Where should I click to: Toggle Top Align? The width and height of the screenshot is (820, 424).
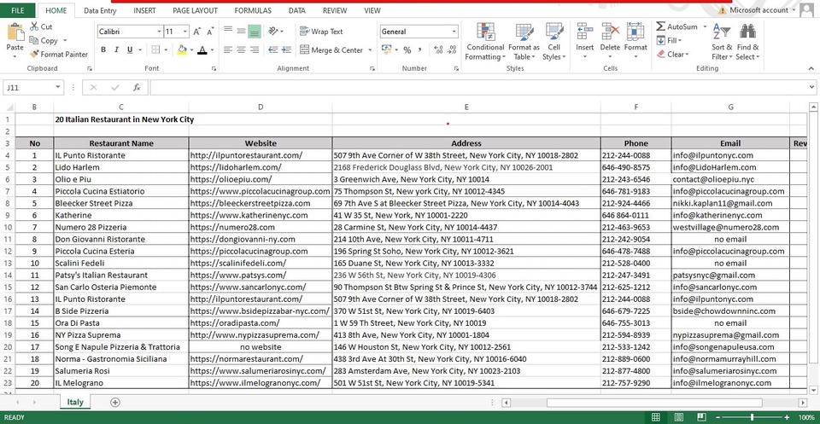click(228, 32)
